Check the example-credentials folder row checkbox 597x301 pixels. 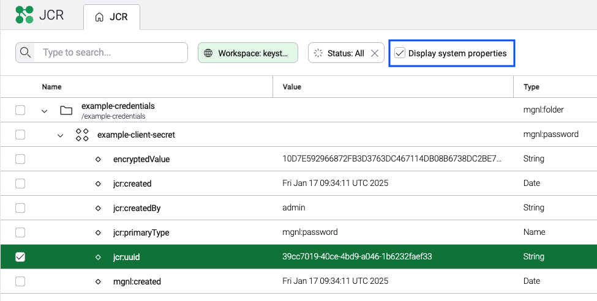20,110
